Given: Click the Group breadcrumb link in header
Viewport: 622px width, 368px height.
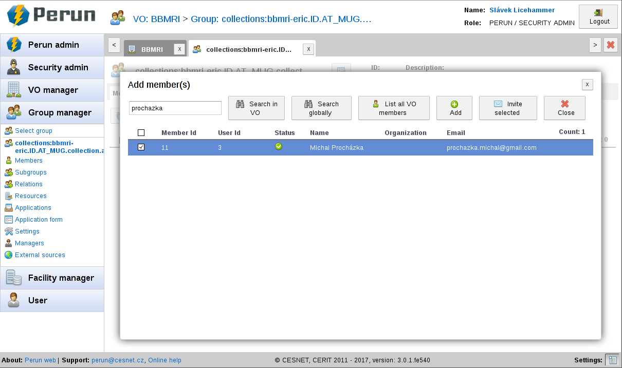Looking at the screenshot, I should [x=281, y=20].
